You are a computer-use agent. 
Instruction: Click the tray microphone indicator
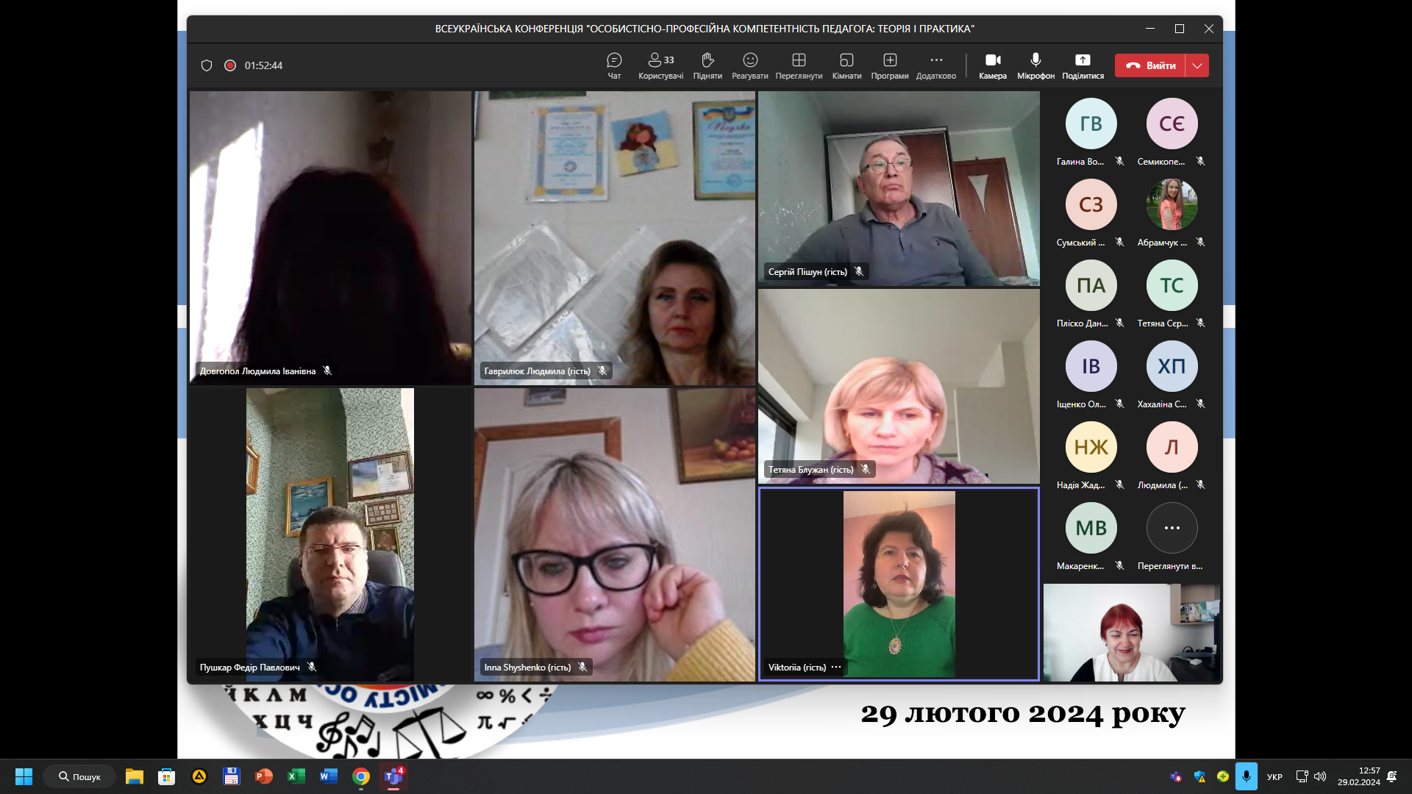1246,776
